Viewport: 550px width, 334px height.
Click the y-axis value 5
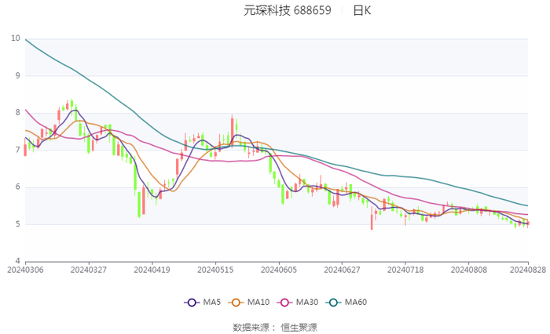[17, 224]
